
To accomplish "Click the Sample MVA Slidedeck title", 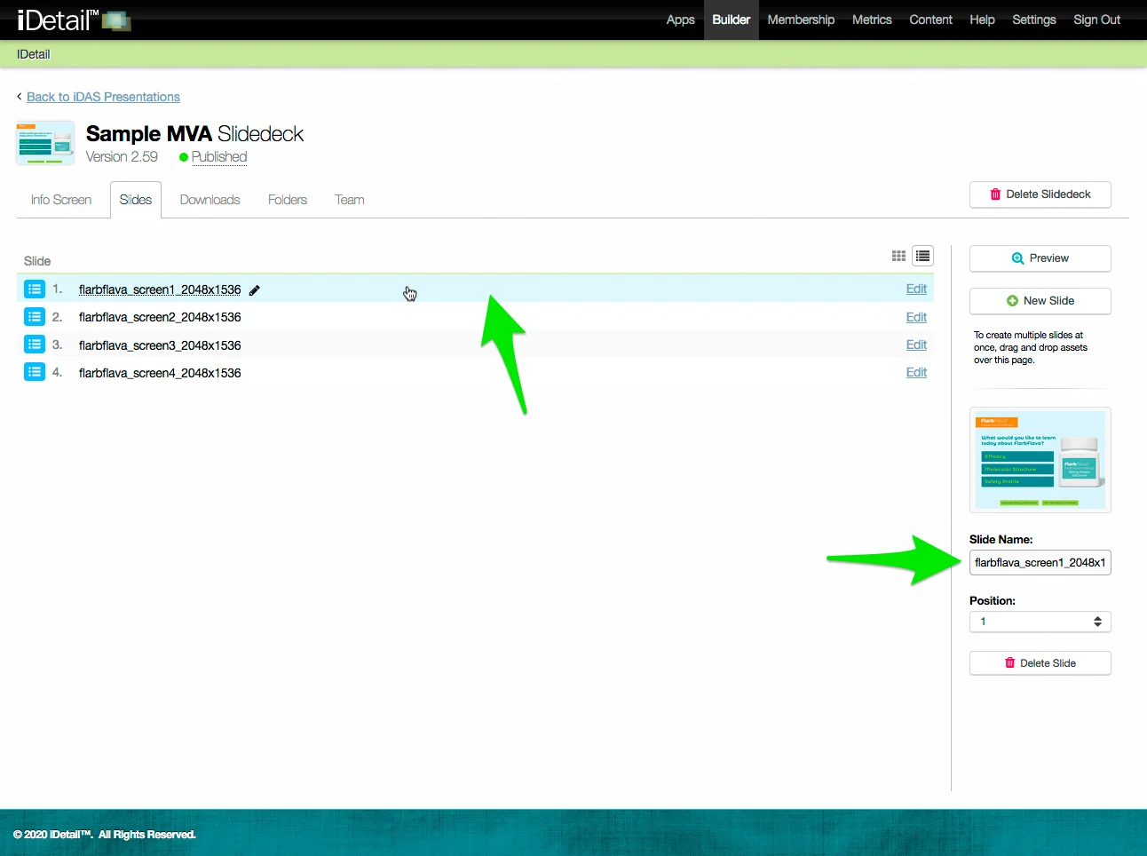I will 194,134.
